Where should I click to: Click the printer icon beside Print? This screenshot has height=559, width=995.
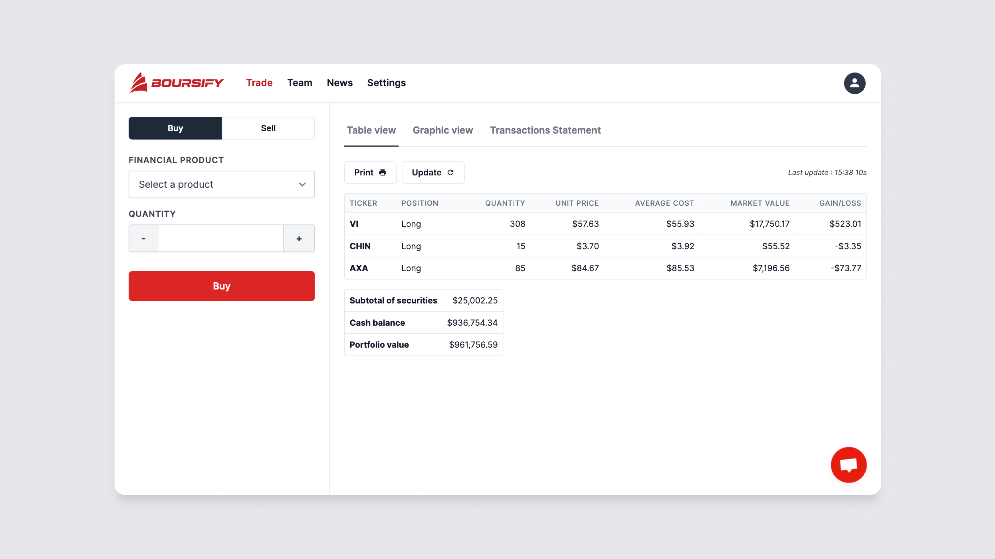coord(383,172)
